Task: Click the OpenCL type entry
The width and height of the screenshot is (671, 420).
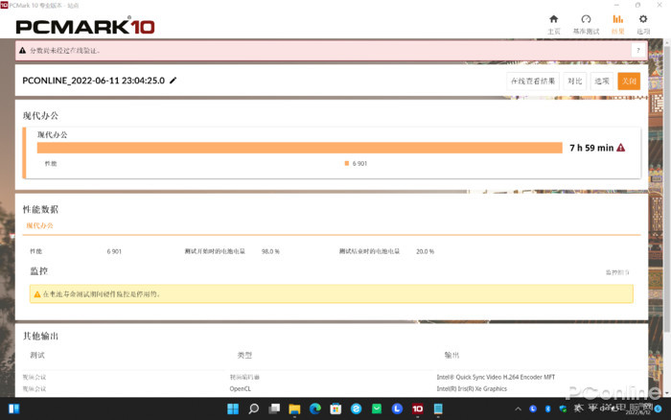Action: click(x=240, y=388)
